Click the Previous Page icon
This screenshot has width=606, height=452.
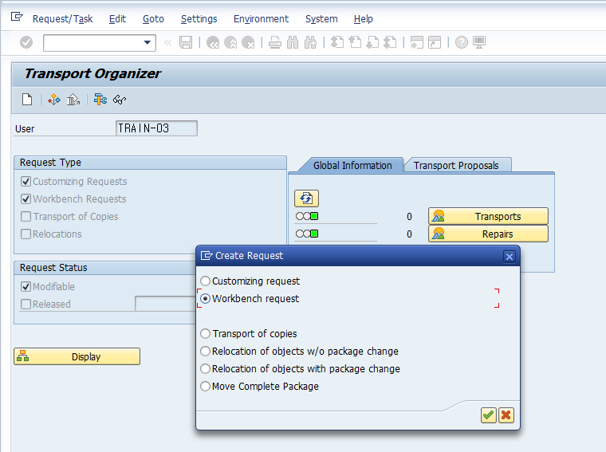tap(355, 42)
